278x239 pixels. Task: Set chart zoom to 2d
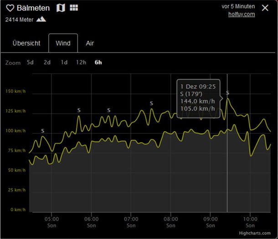[47, 62]
